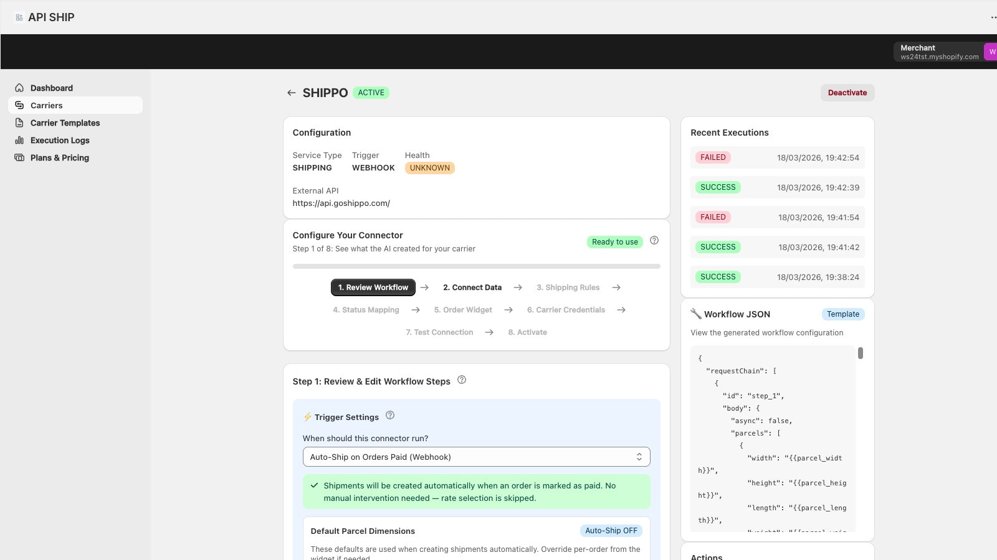The height and width of the screenshot is (560, 997).
Task: Open help icon next to Ready to use
Action: [x=654, y=240]
